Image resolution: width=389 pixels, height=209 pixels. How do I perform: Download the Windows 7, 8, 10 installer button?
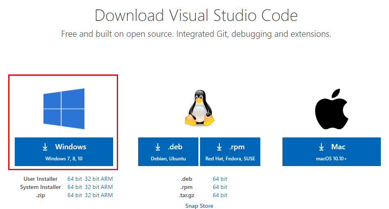tap(64, 152)
